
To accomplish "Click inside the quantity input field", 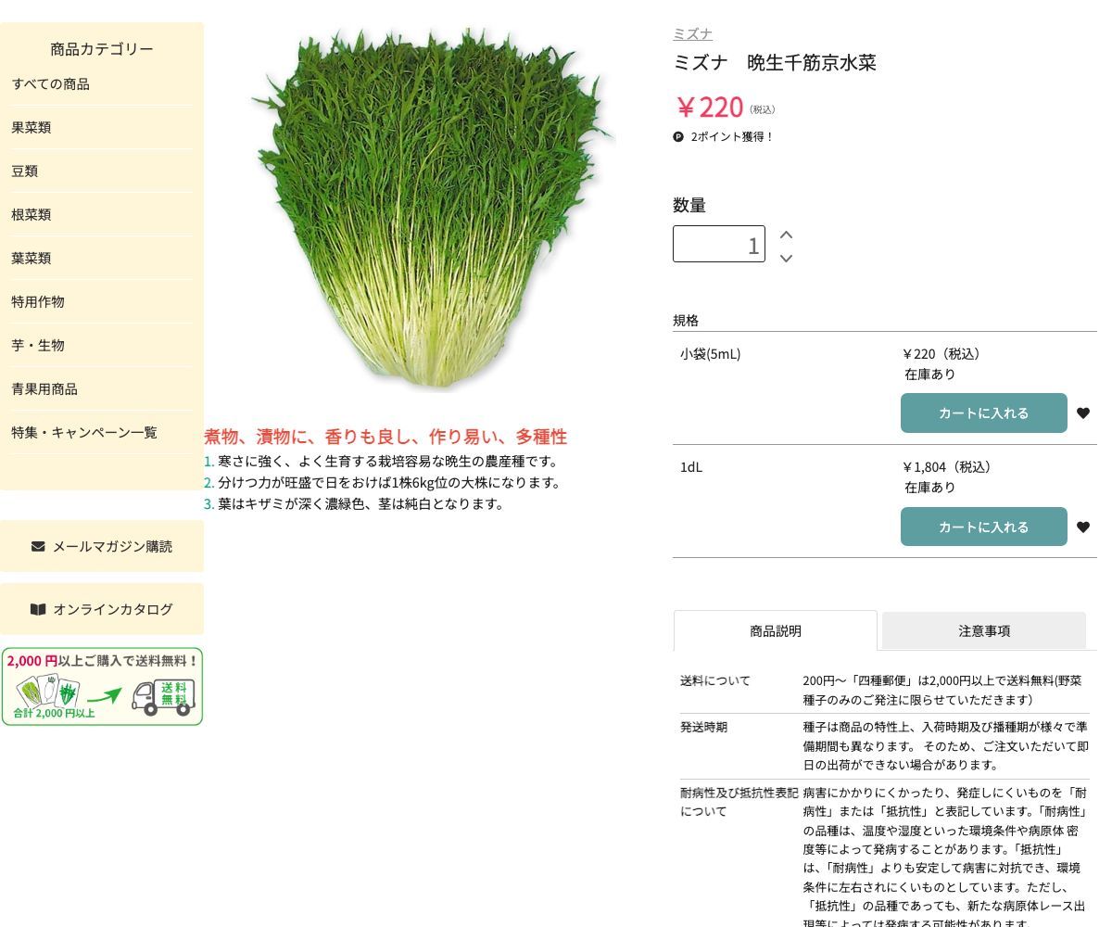I will (719, 243).
